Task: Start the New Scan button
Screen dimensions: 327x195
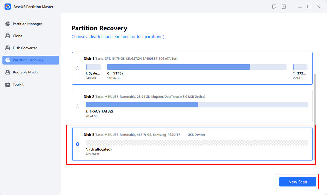Action: pos(298,182)
